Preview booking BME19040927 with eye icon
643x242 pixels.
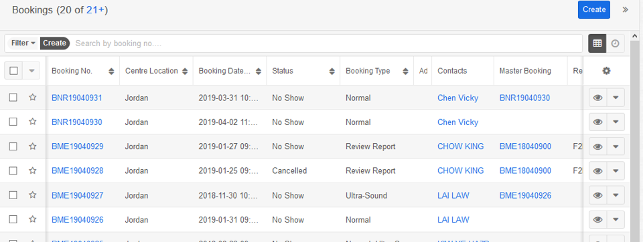pos(598,195)
